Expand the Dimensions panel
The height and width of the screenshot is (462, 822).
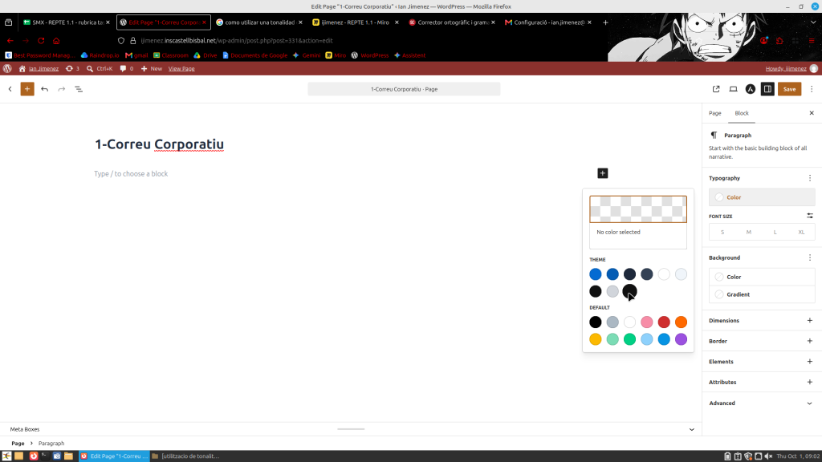pyautogui.click(x=761, y=321)
